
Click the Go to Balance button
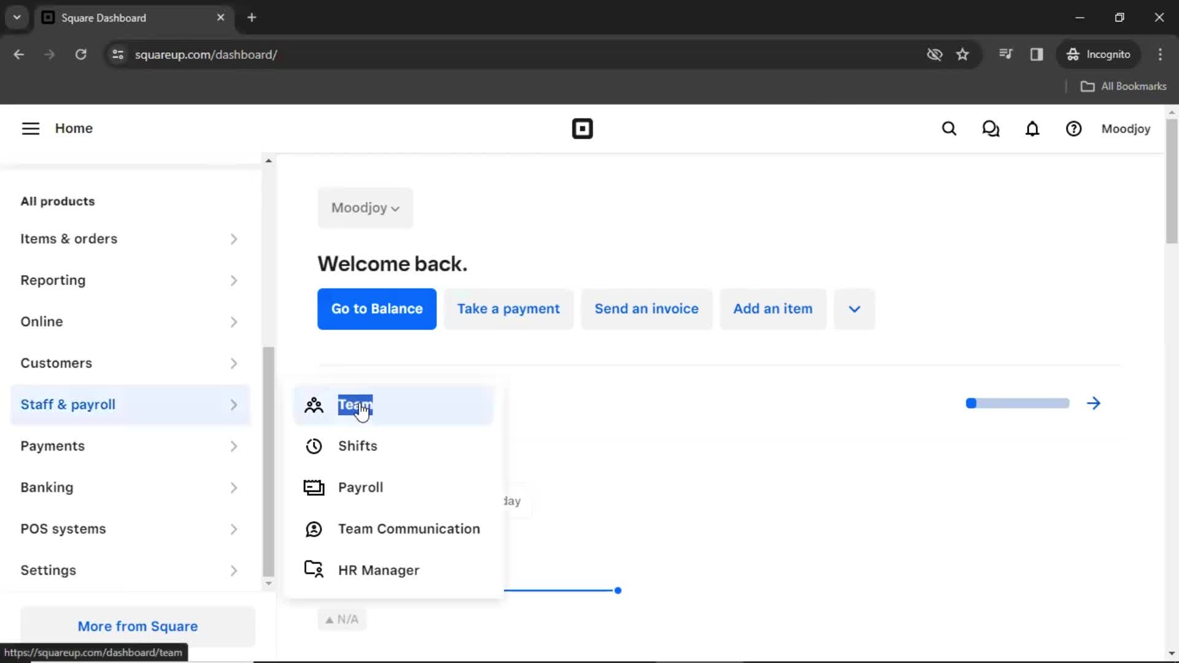(x=377, y=309)
